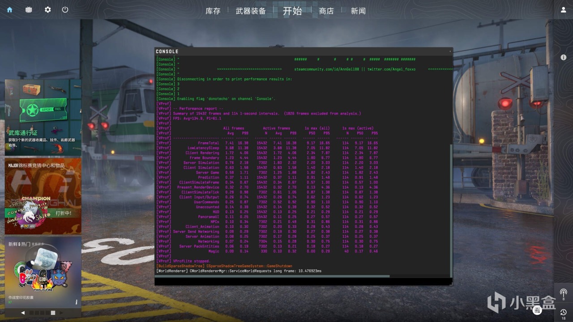573x322 pixels.
Task: Click the 'Enabling flag donotecho' console line
Action: pos(216,99)
